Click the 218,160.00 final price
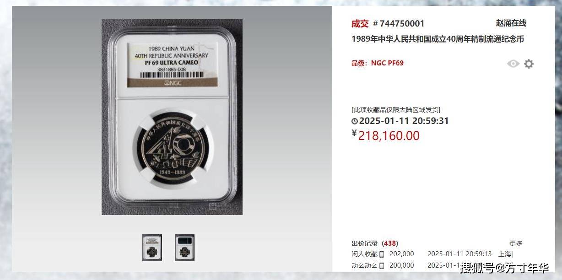Viewport: 562px width, 280px height. coord(389,135)
